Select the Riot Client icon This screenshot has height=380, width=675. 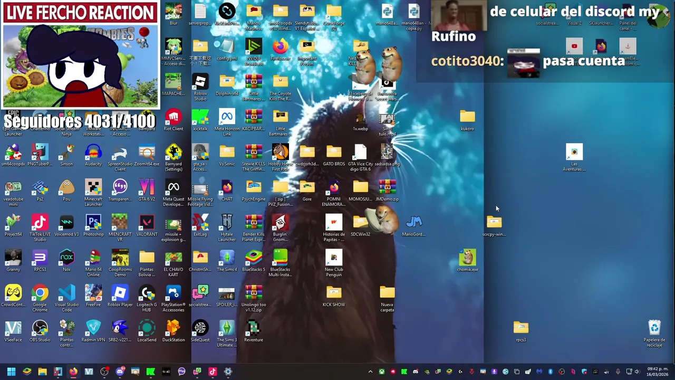[x=173, y=121]
